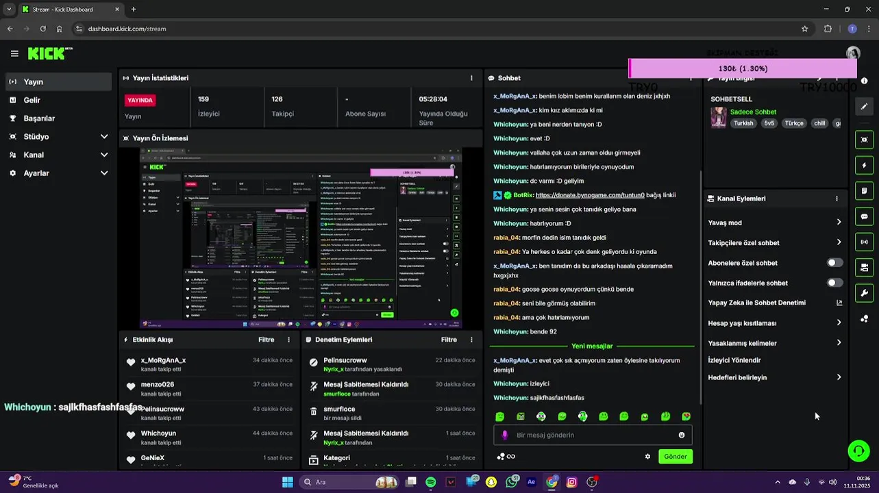Viewport: 879px width, 493px height.
Task: Expand the Kanal sidebar section
Action: click(58, 155)
